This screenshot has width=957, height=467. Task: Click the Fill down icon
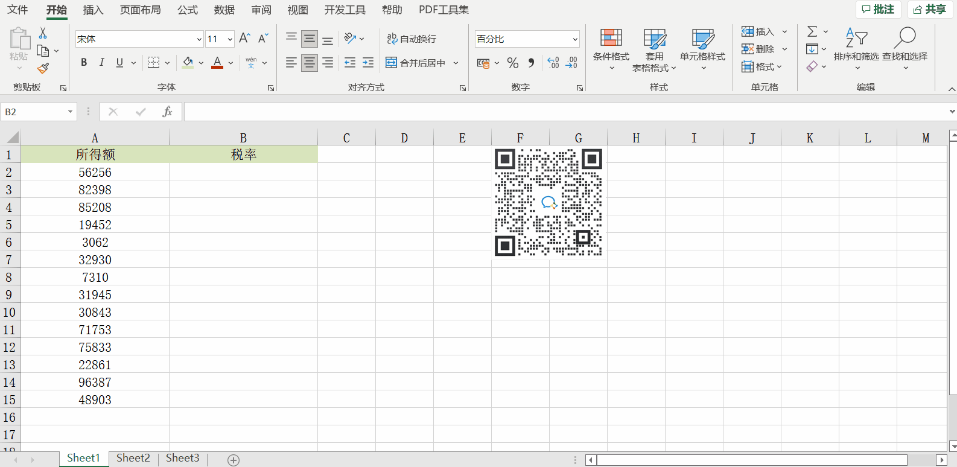[812, 49]
